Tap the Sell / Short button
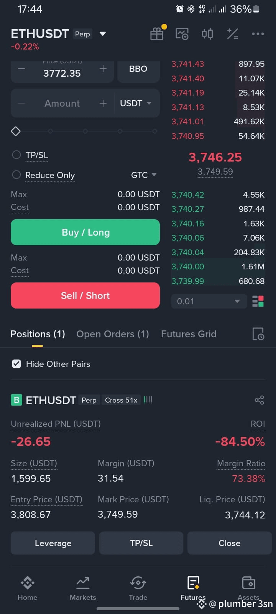Screen dimensions: 276x614 click(85, 295)
